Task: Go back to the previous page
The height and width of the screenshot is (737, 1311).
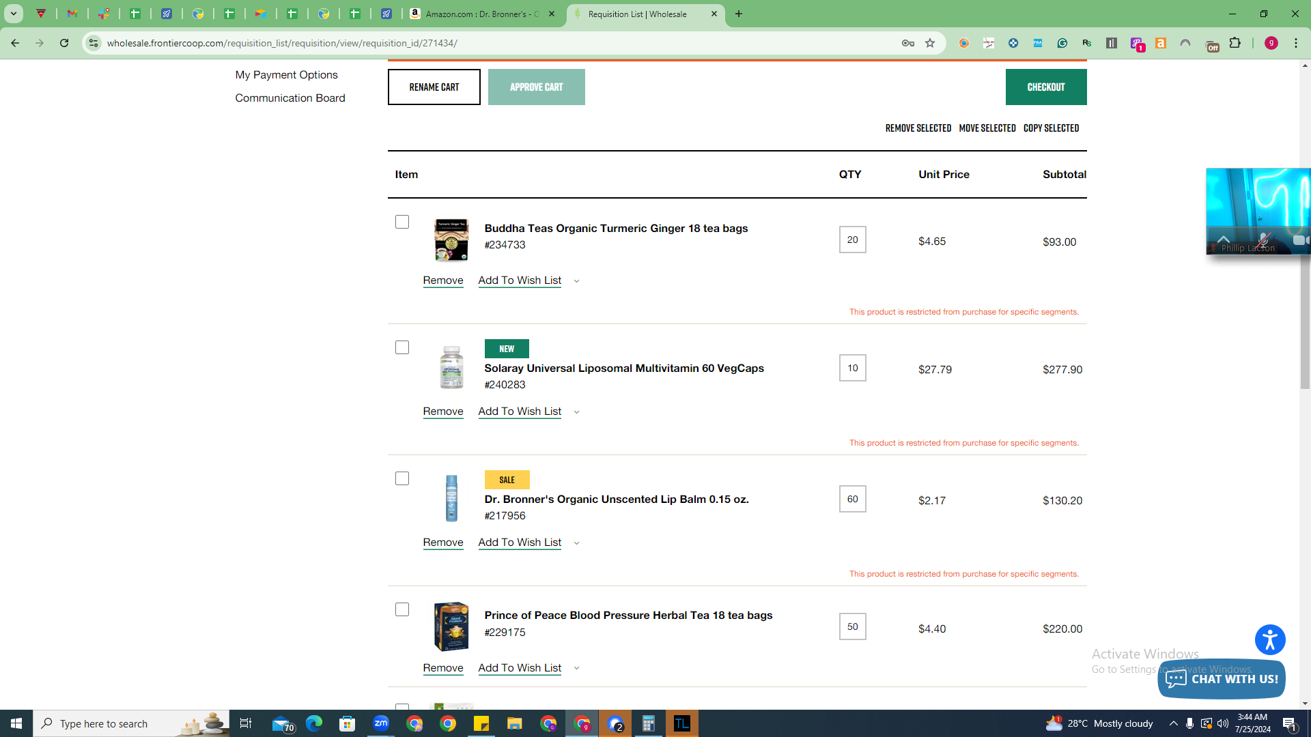Action: click(x=15, y=43)
